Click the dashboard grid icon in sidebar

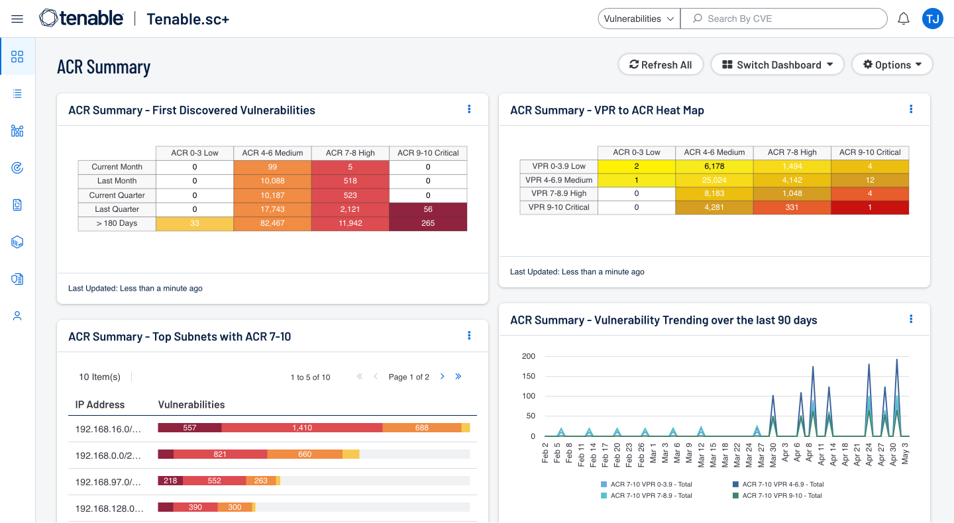[x=17, y=56]
